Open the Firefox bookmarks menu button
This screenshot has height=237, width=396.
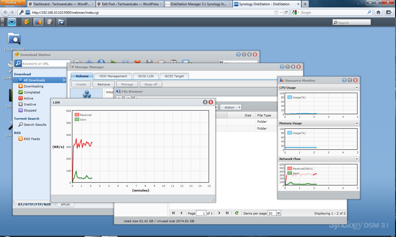(x=389, y=12)
